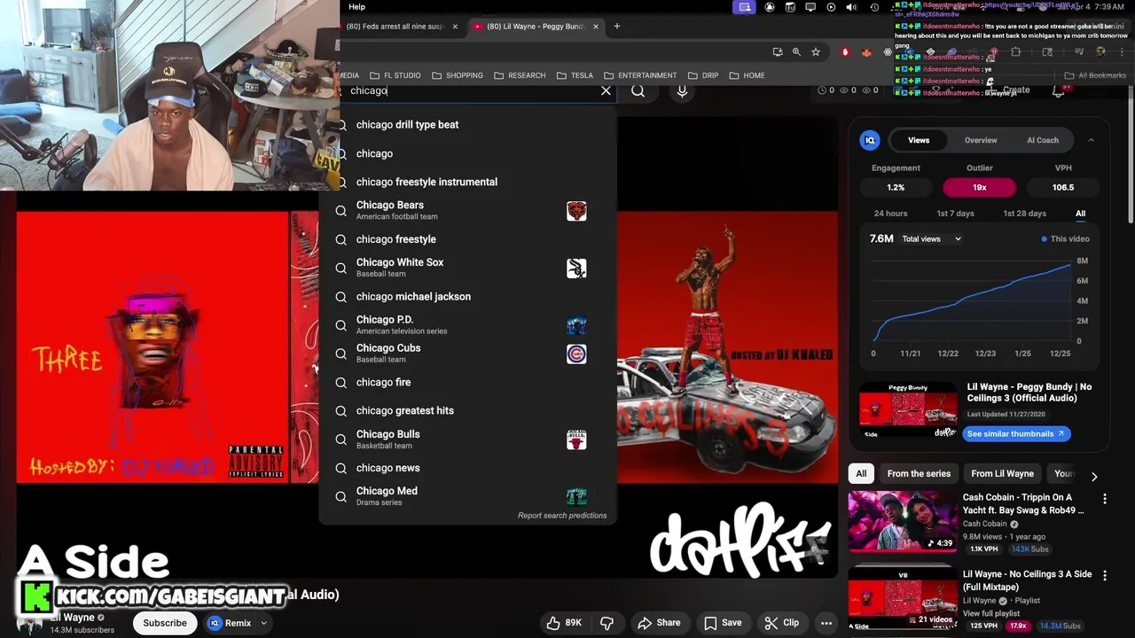This screenshot has width=1135, height=638.
Task: Open the puzzle-piece Extensions menu
Action: pos(1016,52)
